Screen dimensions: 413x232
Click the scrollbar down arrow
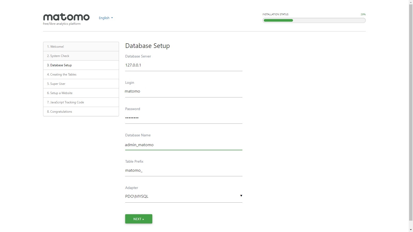click(x=411, y=229)
